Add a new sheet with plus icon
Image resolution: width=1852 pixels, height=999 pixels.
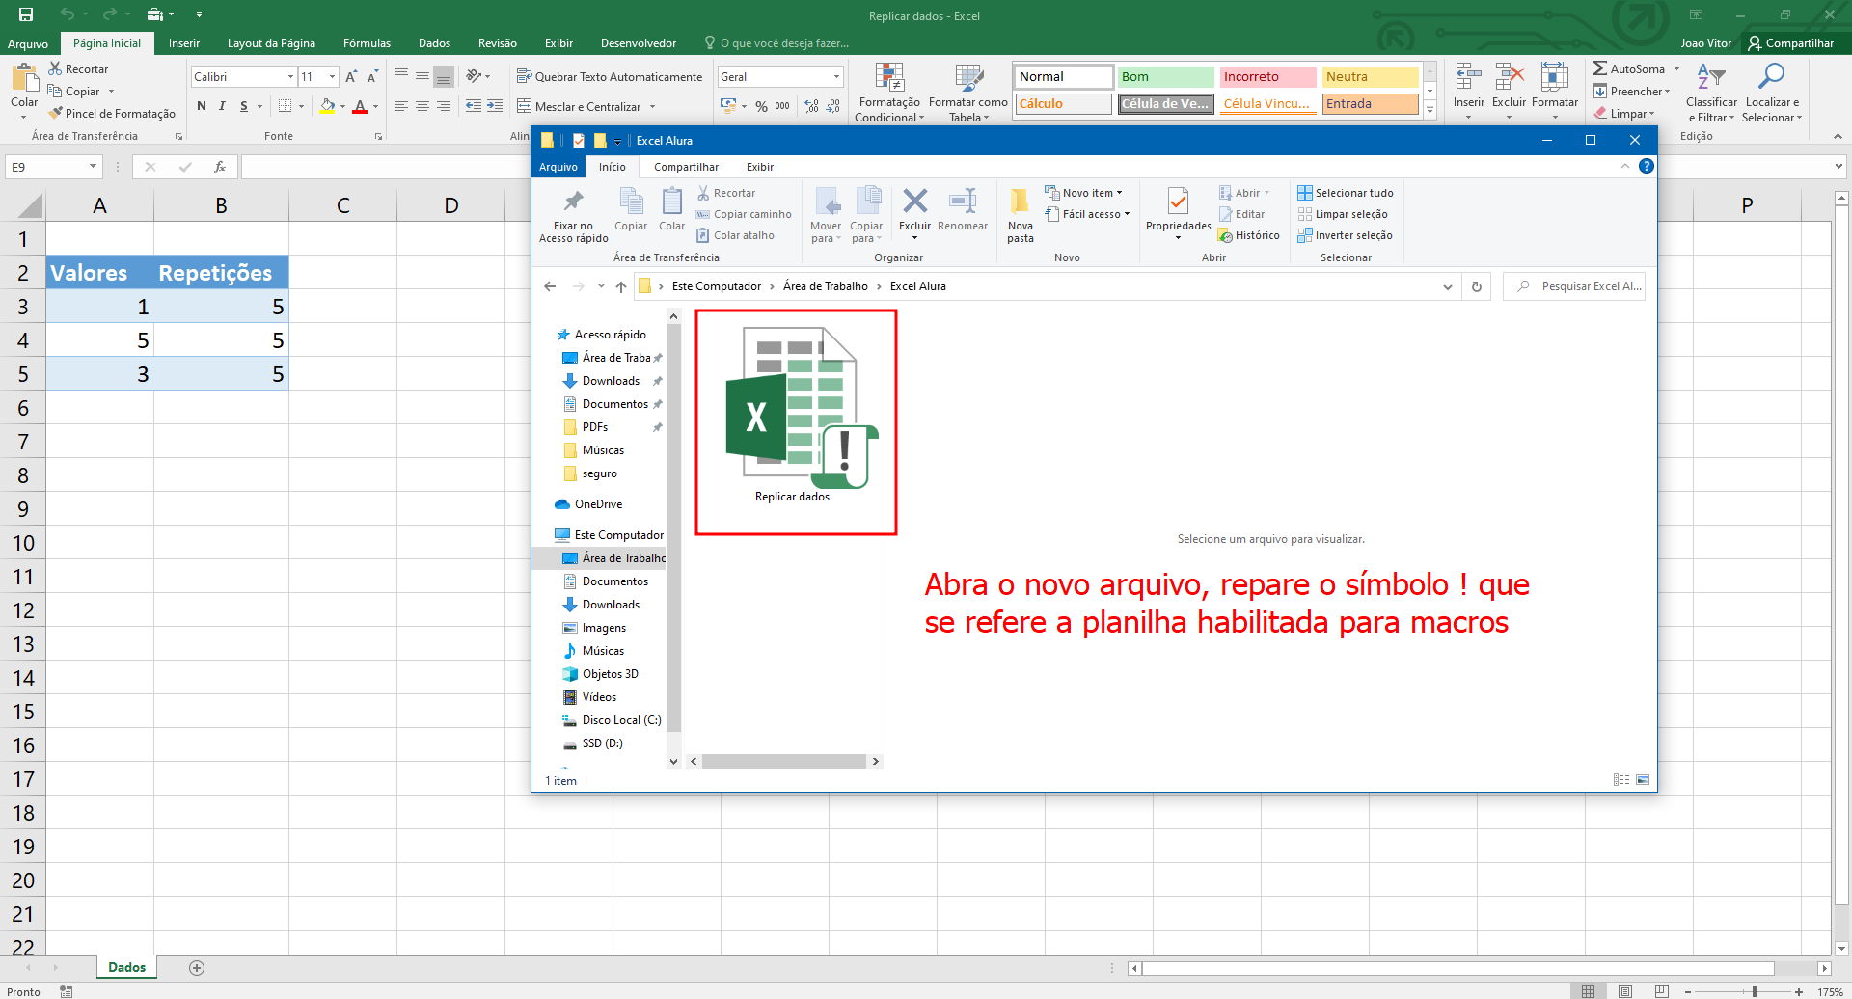point(197,967)
